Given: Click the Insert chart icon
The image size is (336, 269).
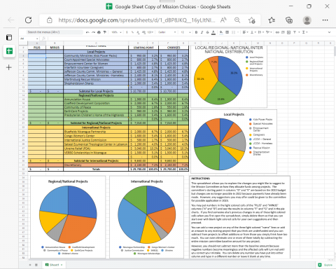Looking at the screenshot, I should tap(288, 32).
